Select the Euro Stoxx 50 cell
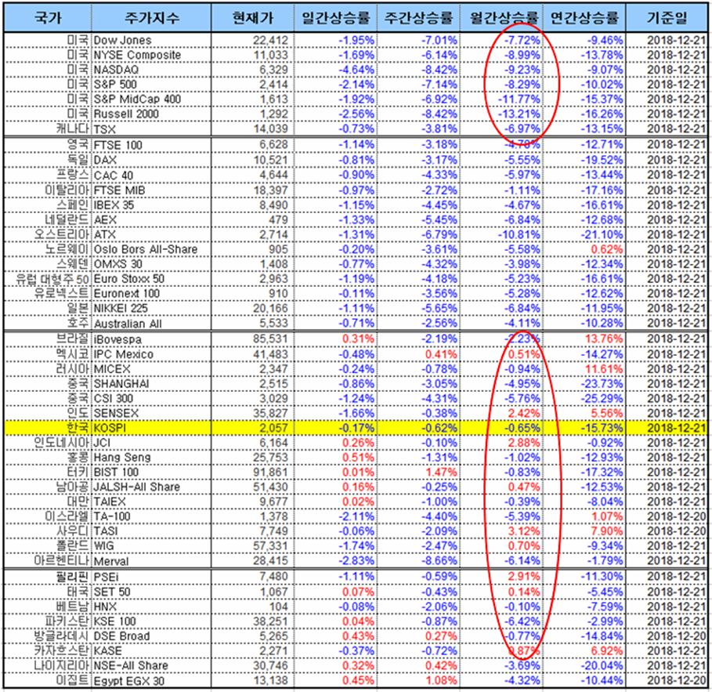Image resolution: width=712 pixels, height=692 pixels. tap(151, 278)
